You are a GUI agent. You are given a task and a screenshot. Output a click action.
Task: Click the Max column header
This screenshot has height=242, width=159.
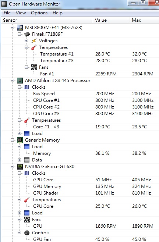click(144, 20)
